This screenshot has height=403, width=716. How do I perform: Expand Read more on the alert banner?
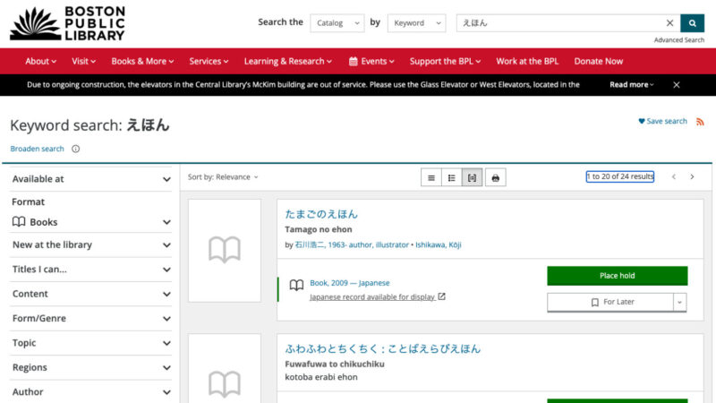pyautogui.click(x=632, y=84)
